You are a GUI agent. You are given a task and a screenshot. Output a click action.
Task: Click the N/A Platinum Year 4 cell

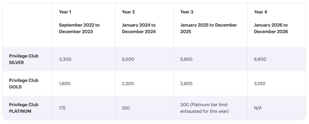pyautogui.click(x=258, y=108)
